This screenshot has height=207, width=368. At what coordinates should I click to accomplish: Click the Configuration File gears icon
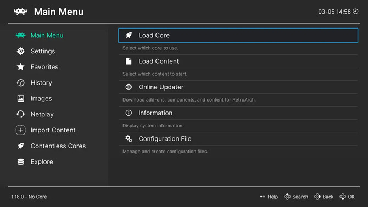(x=129, y=139)
